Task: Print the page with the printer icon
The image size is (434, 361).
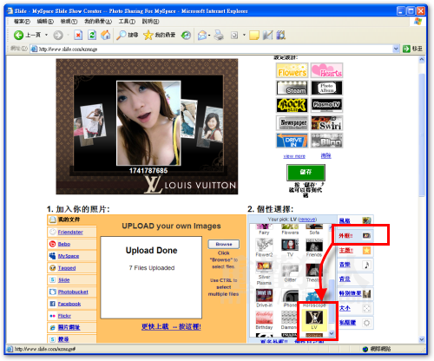Action: pos(219,36)
